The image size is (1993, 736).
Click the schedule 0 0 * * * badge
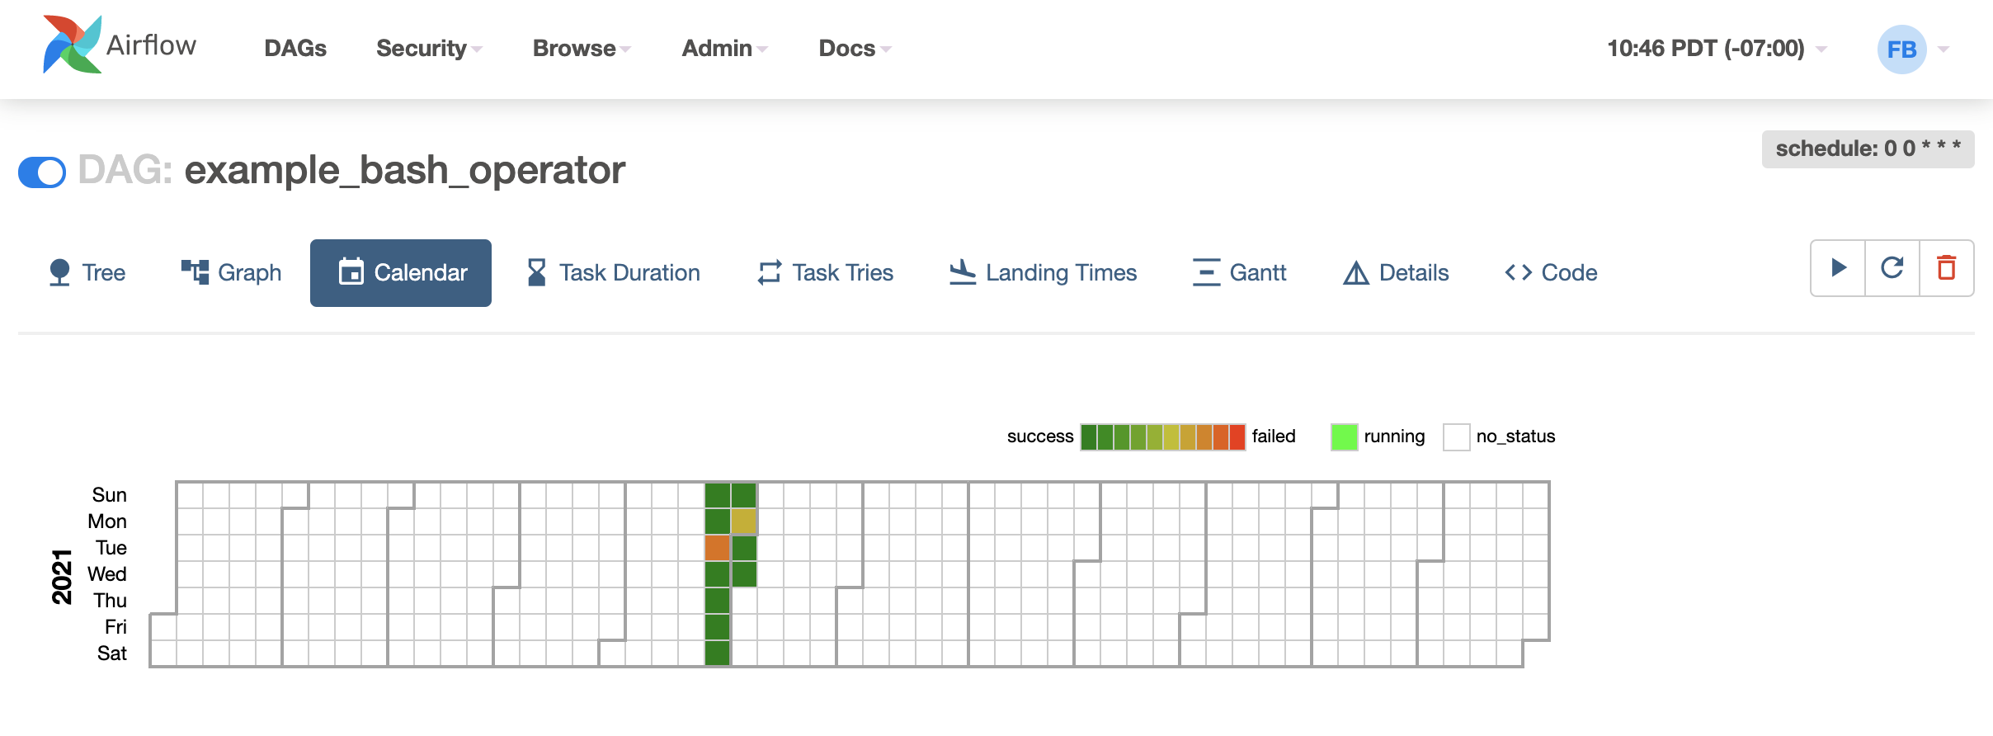(x=1868, y=149)
